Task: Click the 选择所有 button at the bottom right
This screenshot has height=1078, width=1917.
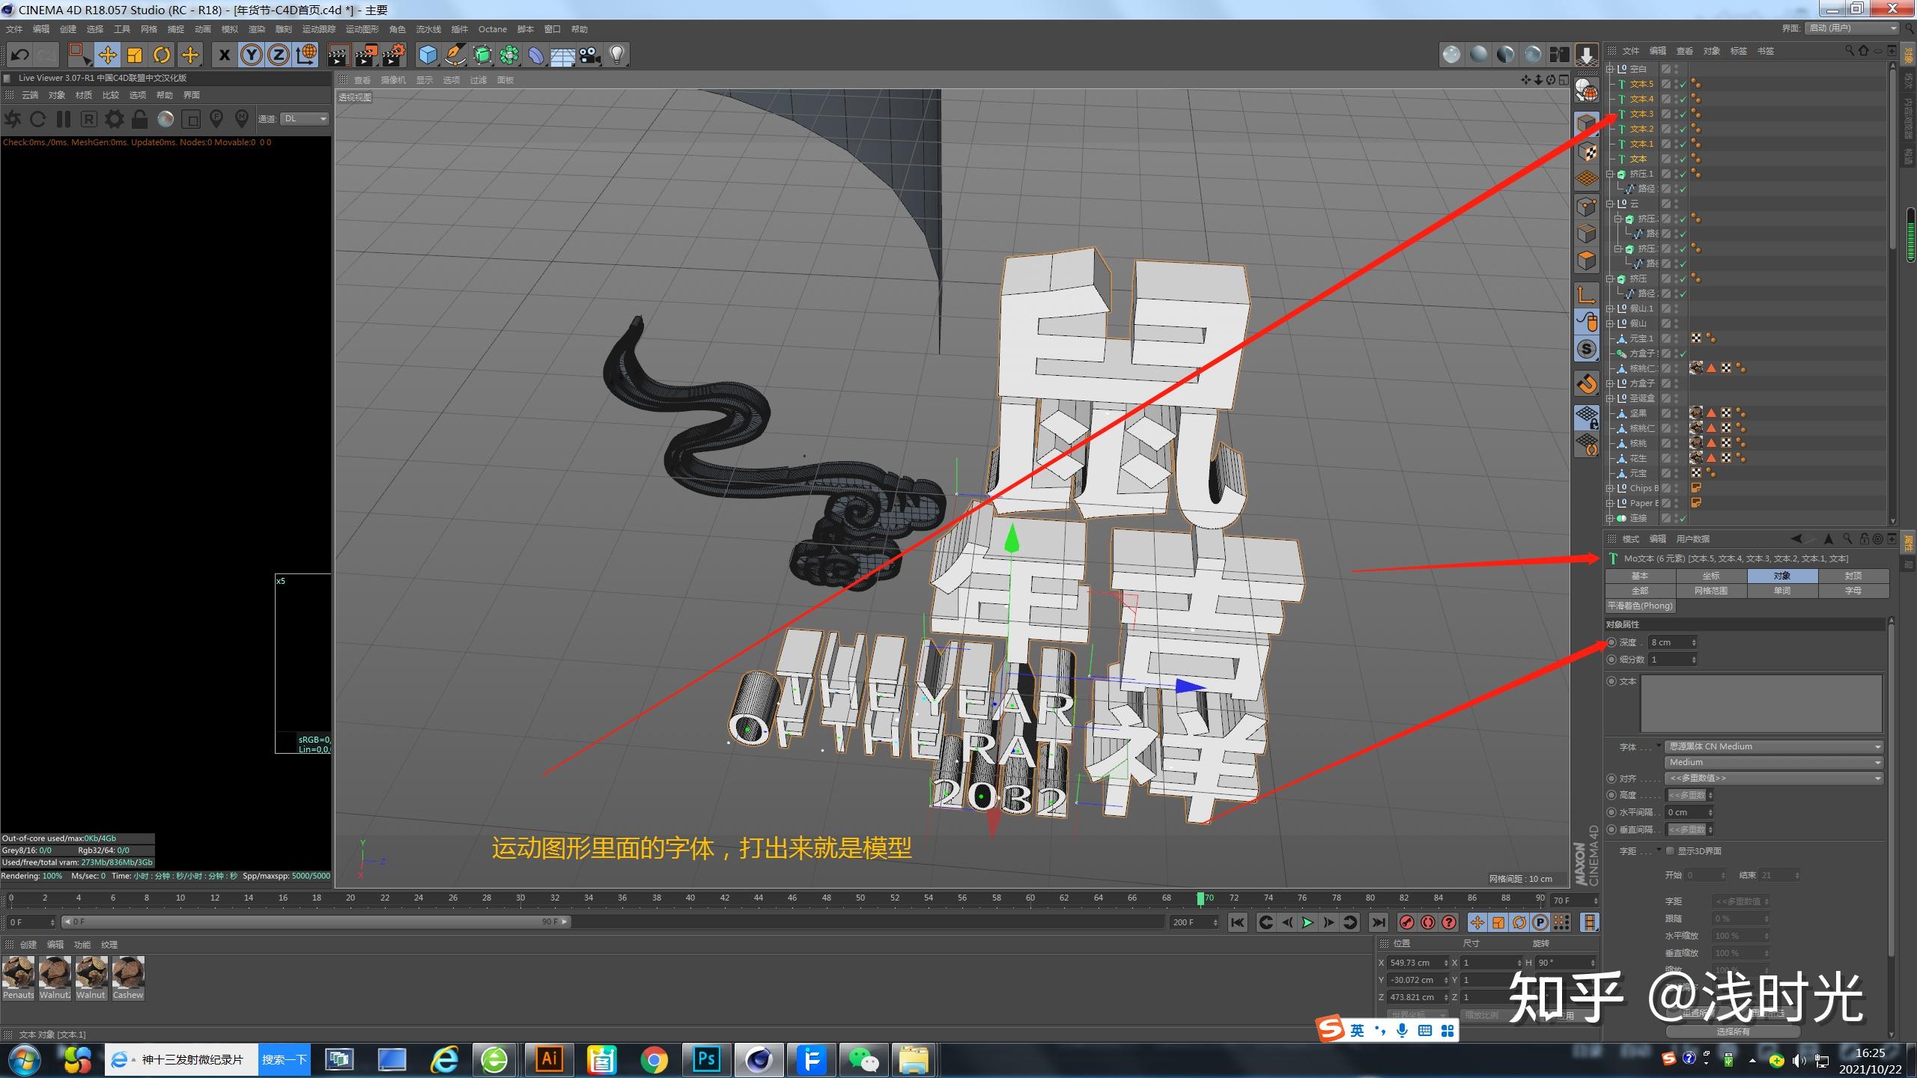Action: (x=1734, y=1031)
